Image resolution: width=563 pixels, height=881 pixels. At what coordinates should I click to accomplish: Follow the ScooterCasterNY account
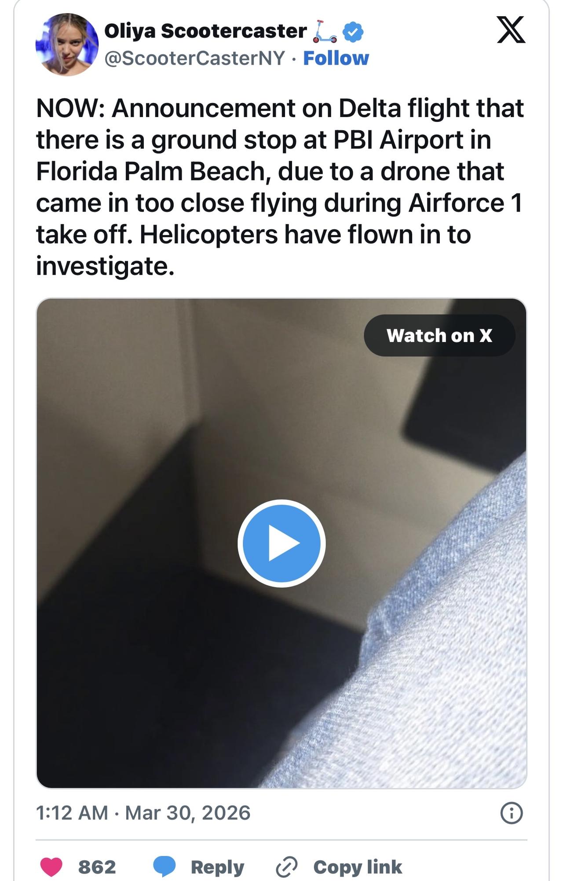tap(336, 58)
